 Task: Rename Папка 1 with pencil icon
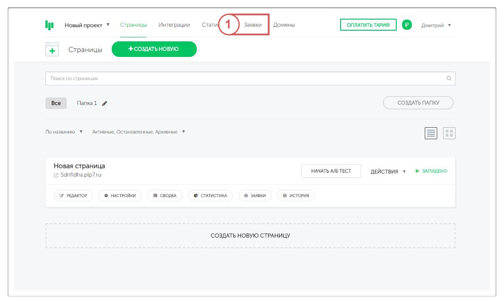(105, 103)
